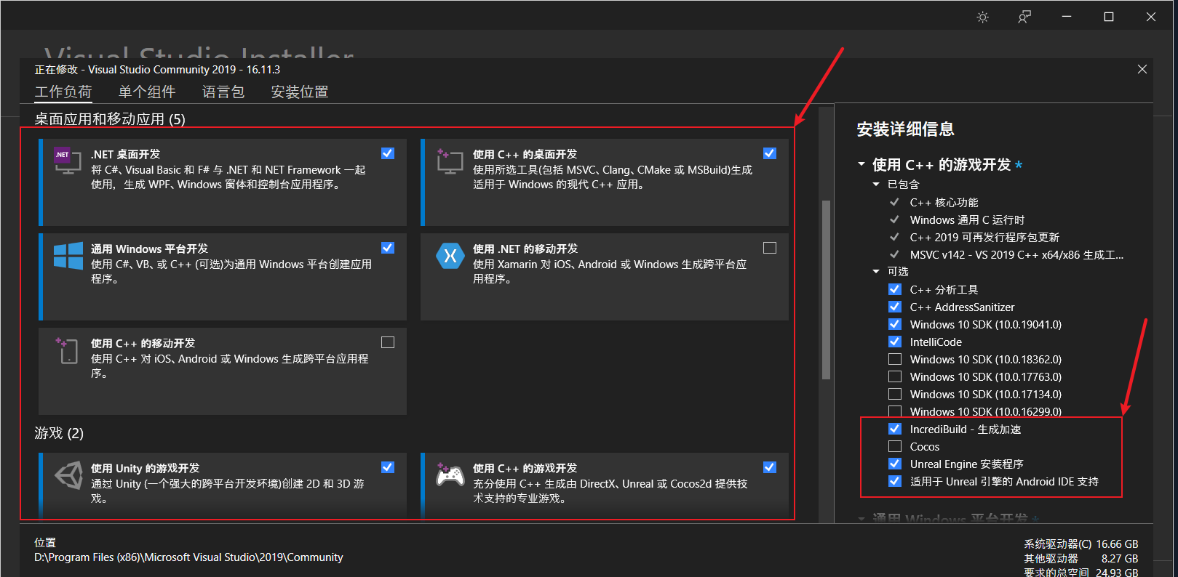This screenshot has width=1178, height=577.
Task: Click the C++ game development gamepad icon
Action: [x=450, y=475]
